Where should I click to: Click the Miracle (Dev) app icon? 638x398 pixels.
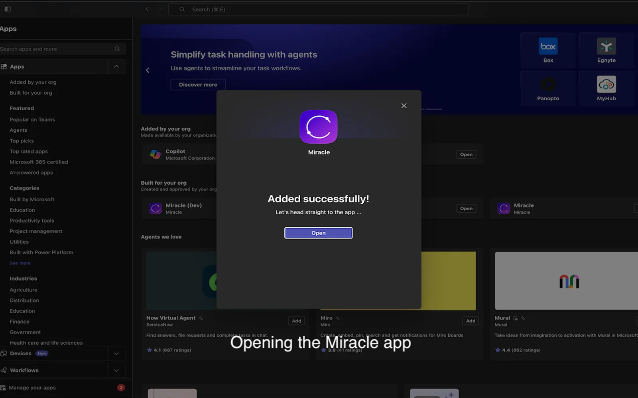pyautogui.click(x=155, y=208)
